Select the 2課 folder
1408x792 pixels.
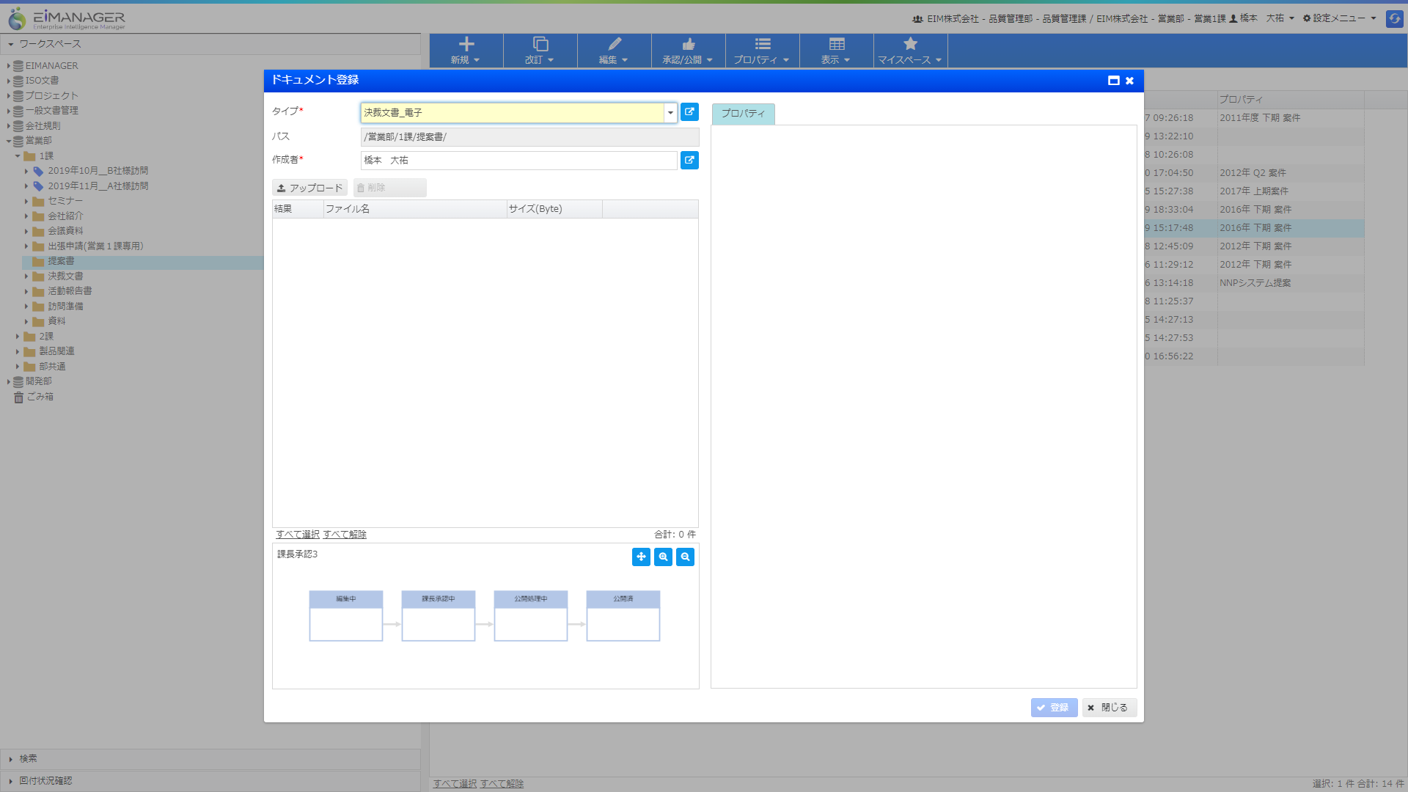[46, 337]
